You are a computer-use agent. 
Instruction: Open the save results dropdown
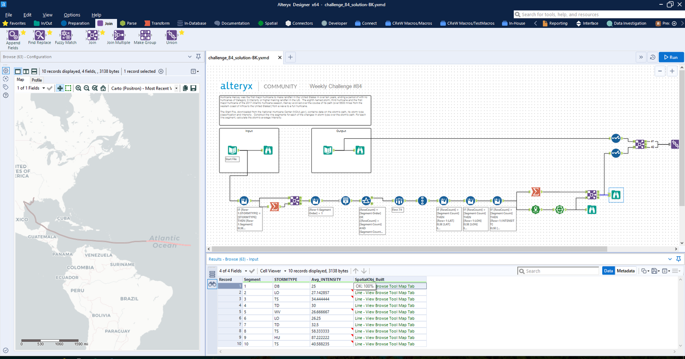coord(655,271)
